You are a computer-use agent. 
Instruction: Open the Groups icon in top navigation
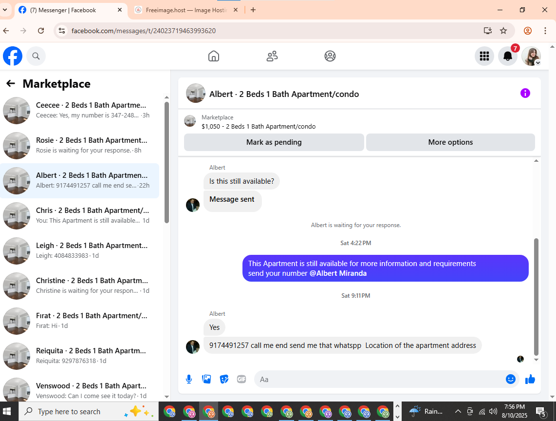pyautogui.click(x=330, y=56)
